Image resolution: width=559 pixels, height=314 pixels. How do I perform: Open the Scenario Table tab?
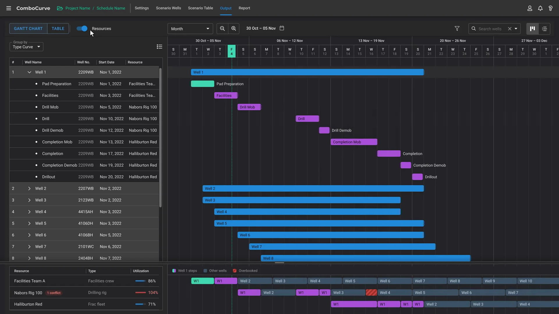[200, 8]
